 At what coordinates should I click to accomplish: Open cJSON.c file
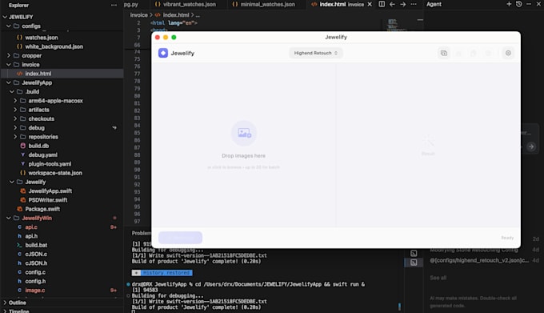36,254
